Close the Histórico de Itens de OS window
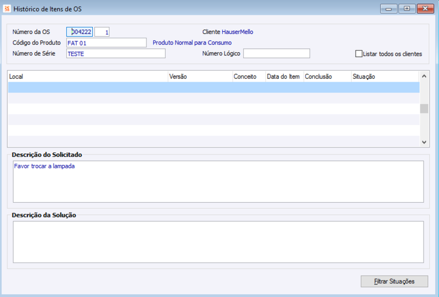439x297 pixels. click(x=425, y=9)
